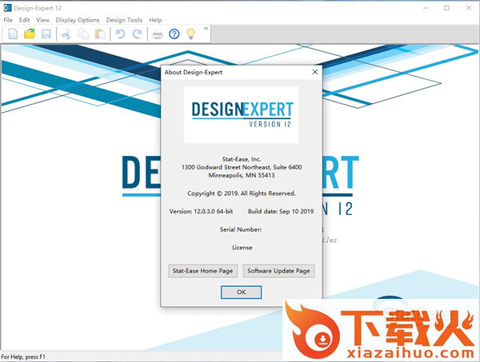The image size is (480, 362).
Task: Click the Cut scissors icon
Action: (67, 34)
